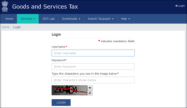Click the 'indicates mandatory fields' note
187x108 pixels.
click(117, 41)
